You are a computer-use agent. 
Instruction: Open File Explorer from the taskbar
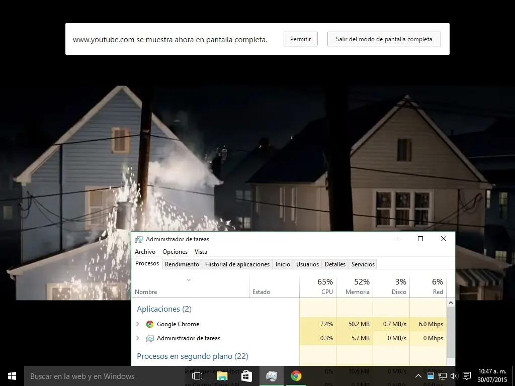pos(222,376)
